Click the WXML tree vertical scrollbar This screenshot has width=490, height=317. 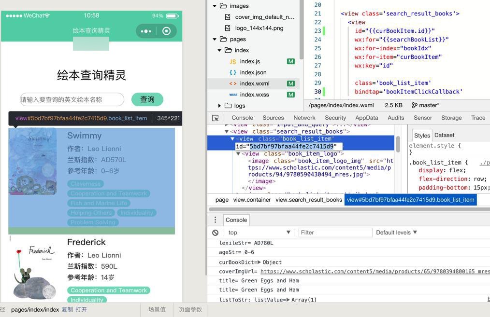pos(398,144)
